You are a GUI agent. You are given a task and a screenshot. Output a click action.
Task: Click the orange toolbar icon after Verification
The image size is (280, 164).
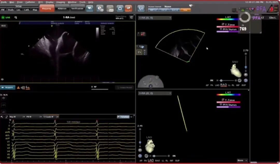point(128,8)
